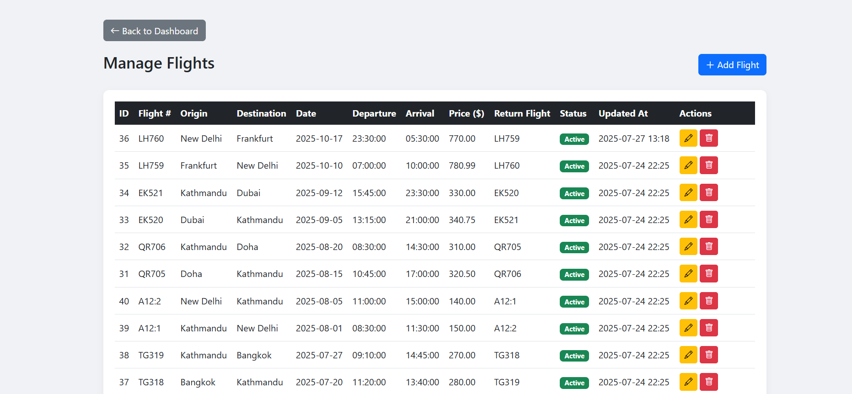Edit flight QR705 using pencil icon

click(x=688, y=273)
